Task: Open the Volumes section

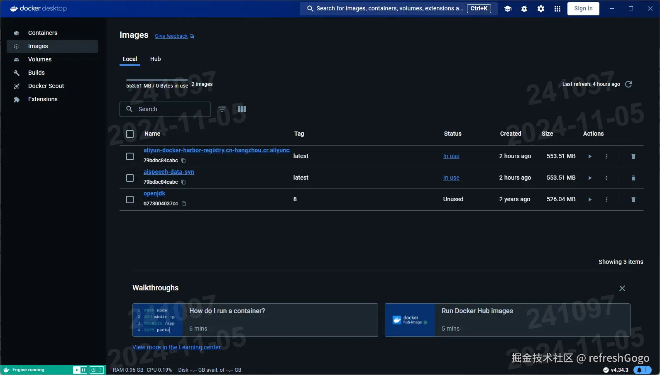Action: point(52,59)
